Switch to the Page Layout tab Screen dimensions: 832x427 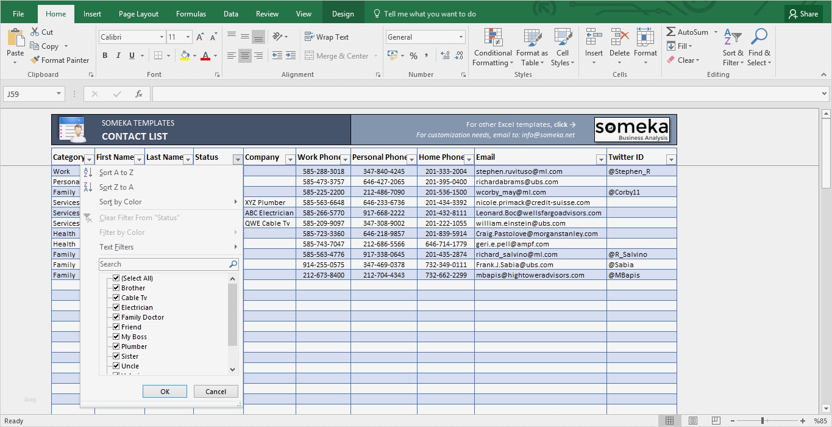pyautogui.click(x=138, y=14)
